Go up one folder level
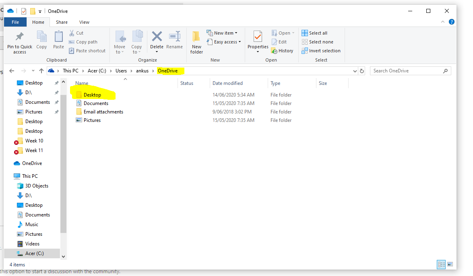The width and height of the screenshot is (473, 276). tap(41, 71)
